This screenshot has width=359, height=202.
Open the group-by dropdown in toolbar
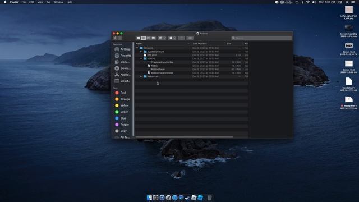162,38
